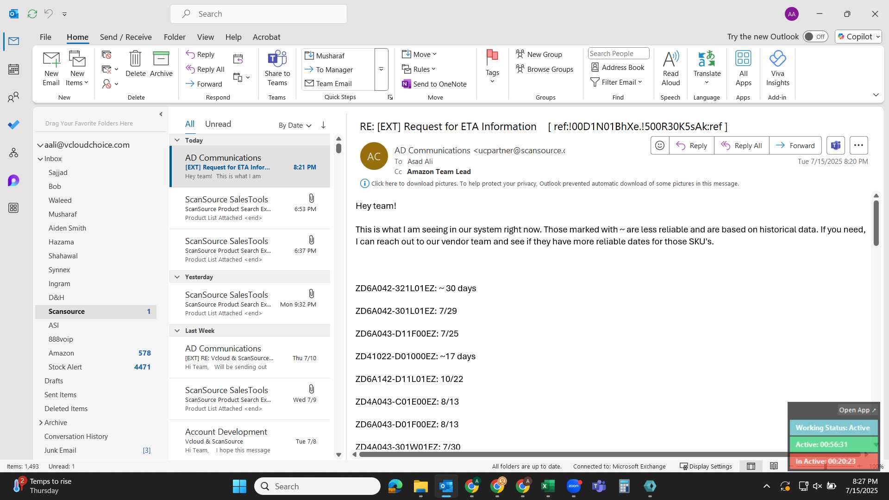Open Display Settings in status bar
The height and width of the screenshot is (500, 889).
706,466
